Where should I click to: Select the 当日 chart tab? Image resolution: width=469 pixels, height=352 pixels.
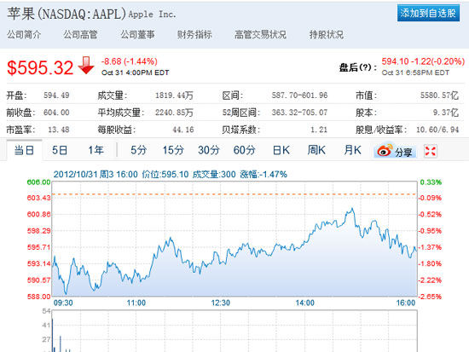pyautogui.click(x=24, y=150)
